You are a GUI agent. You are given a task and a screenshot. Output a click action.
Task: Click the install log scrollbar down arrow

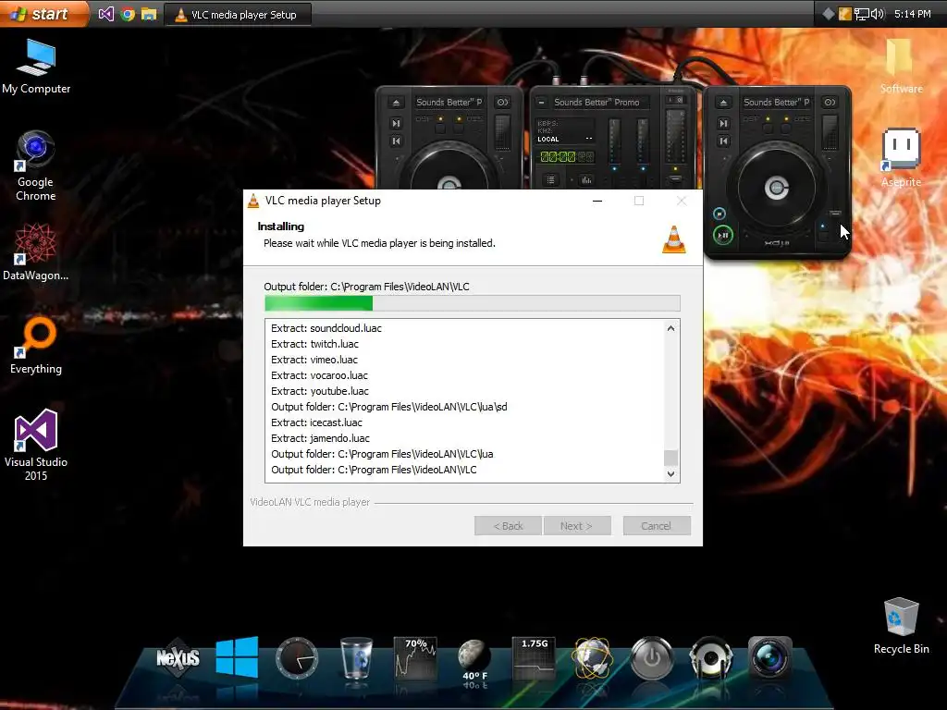click(670, 474)
